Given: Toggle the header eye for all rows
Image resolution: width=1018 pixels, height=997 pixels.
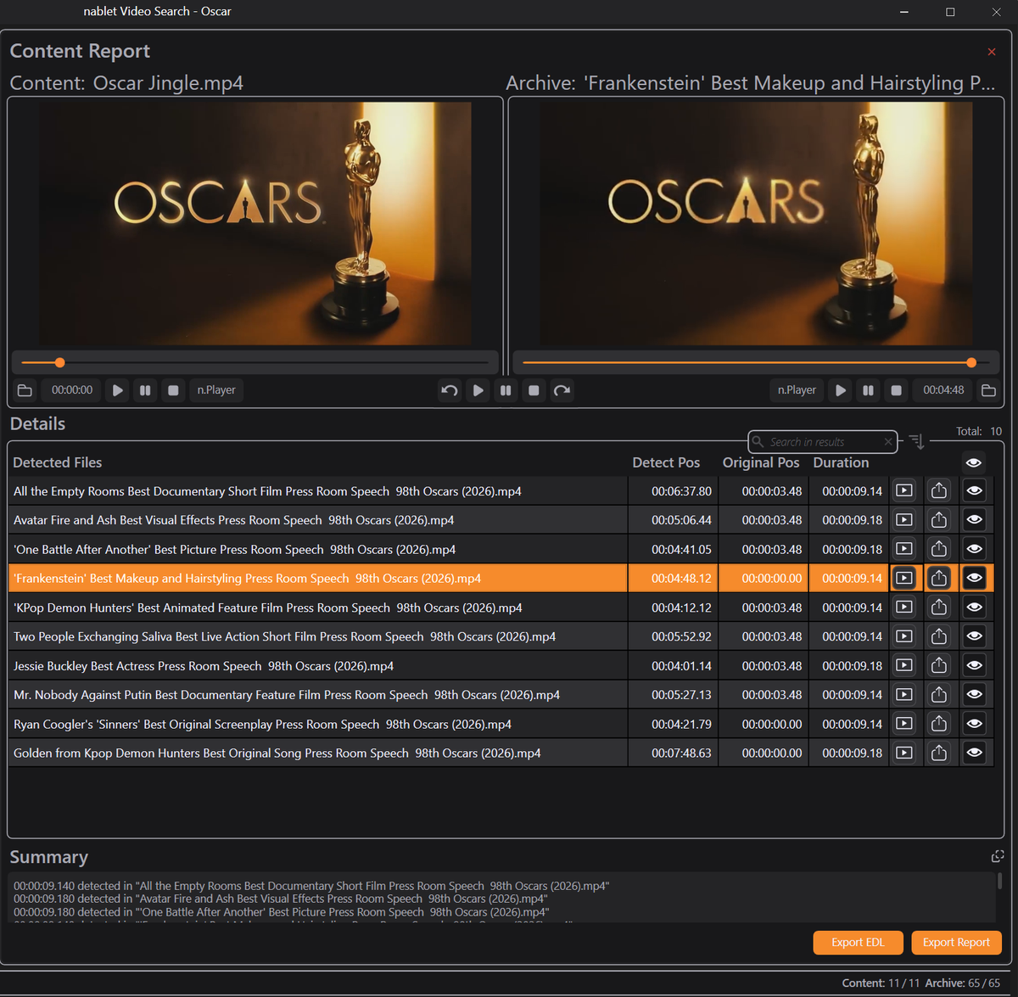Looking at the screenshot, I should pyautogui.click(x=974, y=462).
